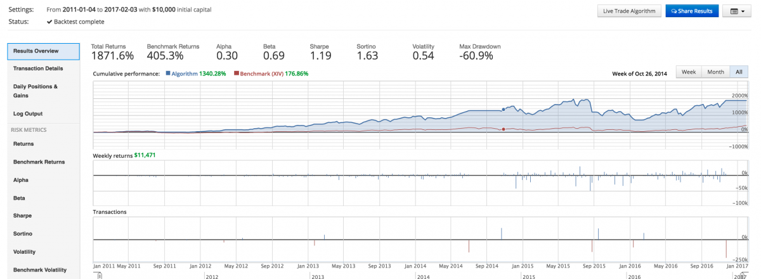Screen dimensions: 761x279
Task: Open Transaction Details in sidebar
Action: (38, 68)
